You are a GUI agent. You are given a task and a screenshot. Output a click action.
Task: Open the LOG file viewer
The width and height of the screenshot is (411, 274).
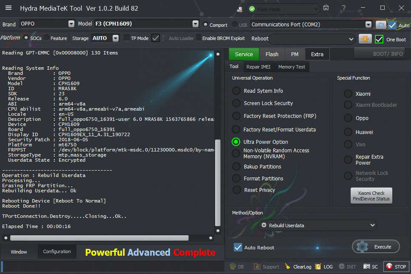point(324,267)
